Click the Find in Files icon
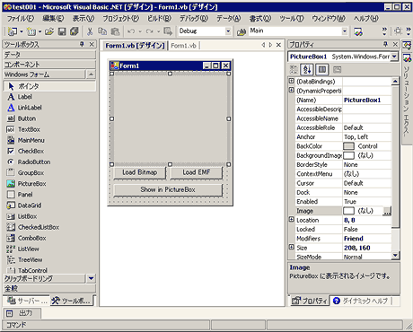 point(242,31)
